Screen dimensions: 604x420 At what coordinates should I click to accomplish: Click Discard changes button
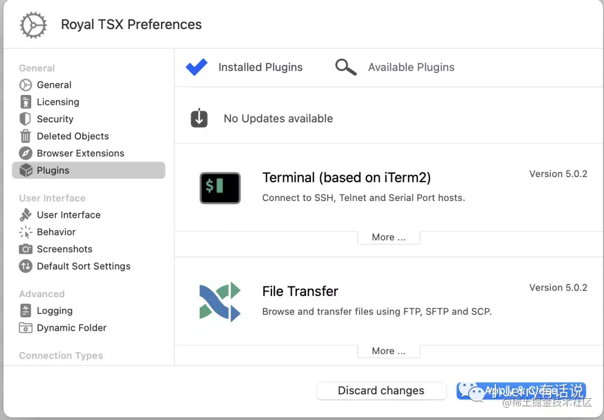coord(381,390)
